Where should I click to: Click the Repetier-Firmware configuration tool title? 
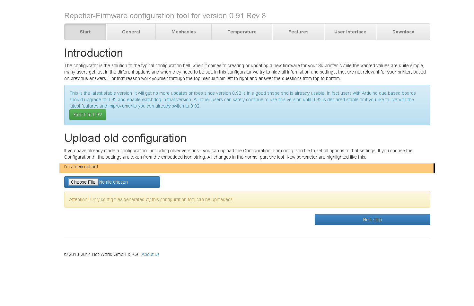[x=165, y=16]
